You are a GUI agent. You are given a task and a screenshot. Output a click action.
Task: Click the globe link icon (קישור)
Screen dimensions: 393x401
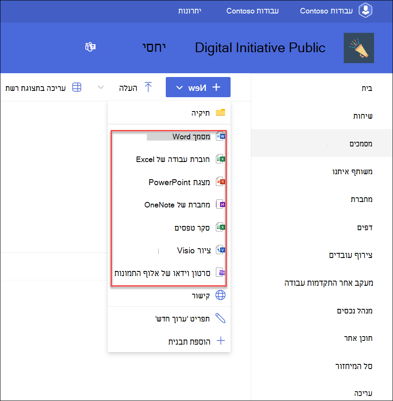tap(220, 295)
